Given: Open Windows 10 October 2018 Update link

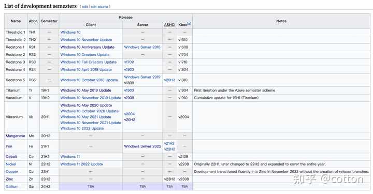Looking at the screenshot, I should pos(89,80).
